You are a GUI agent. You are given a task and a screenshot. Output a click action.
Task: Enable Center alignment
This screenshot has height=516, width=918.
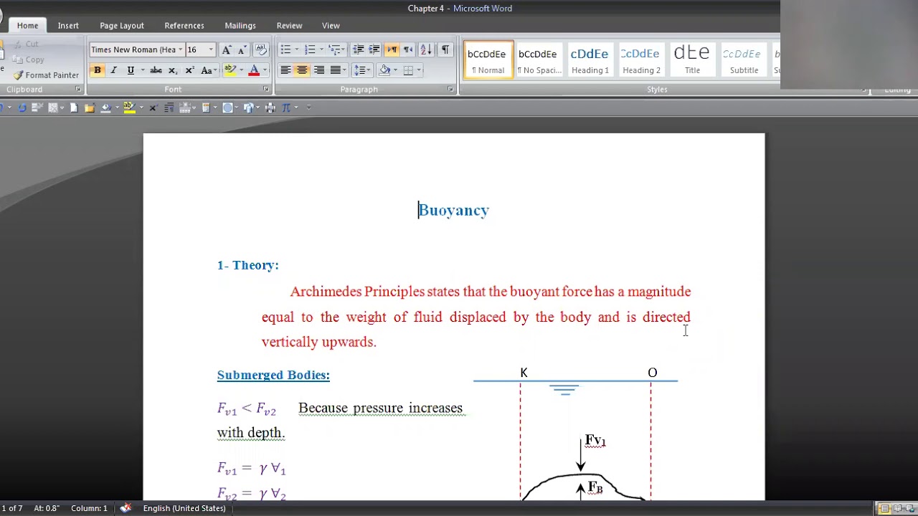point(302,70)
